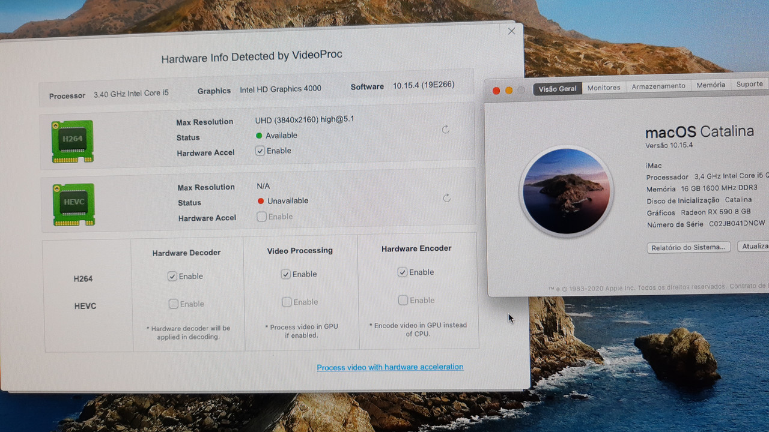Switch to the Monitores tab

click(x=604, y=88)
